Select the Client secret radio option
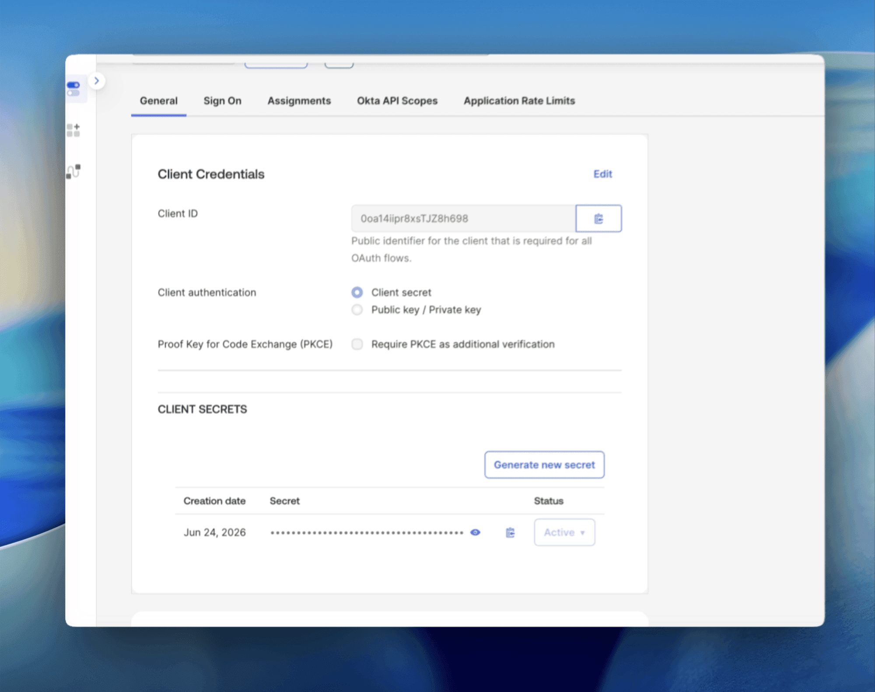 (x=357, y=292)
